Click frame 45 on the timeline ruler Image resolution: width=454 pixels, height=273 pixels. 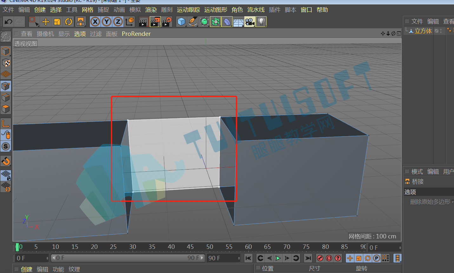tap(190, 247)
